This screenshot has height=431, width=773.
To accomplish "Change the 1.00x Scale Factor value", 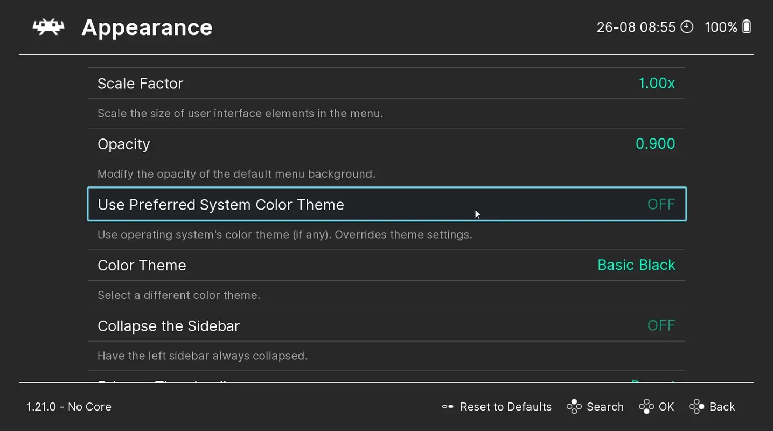I will tap(657, 84).
